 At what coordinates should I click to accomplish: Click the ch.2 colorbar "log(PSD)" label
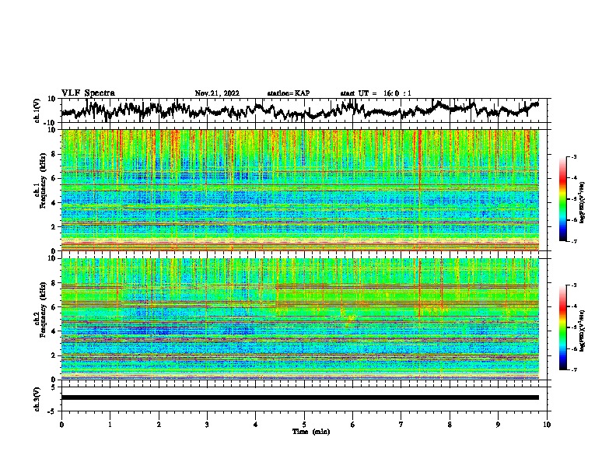(583, 331)
